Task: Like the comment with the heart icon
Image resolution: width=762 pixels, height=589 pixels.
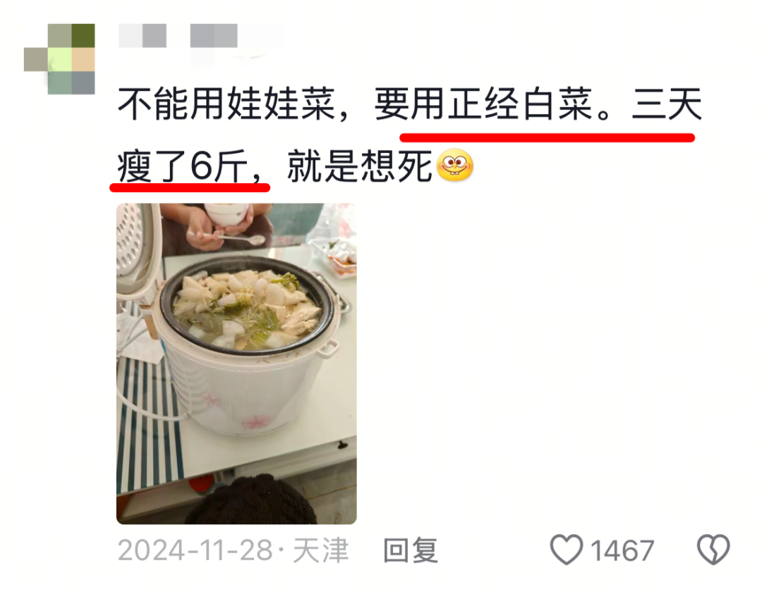Action: tap(566, 550)
